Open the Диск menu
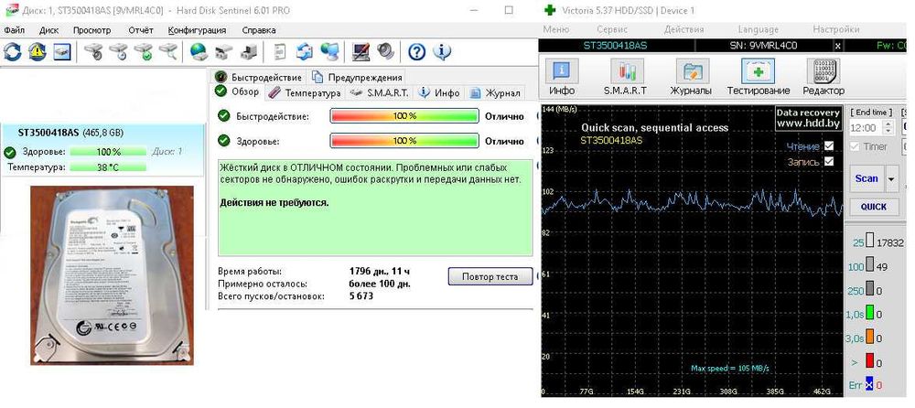The image size is (915, 408). (x=49, y=30)
